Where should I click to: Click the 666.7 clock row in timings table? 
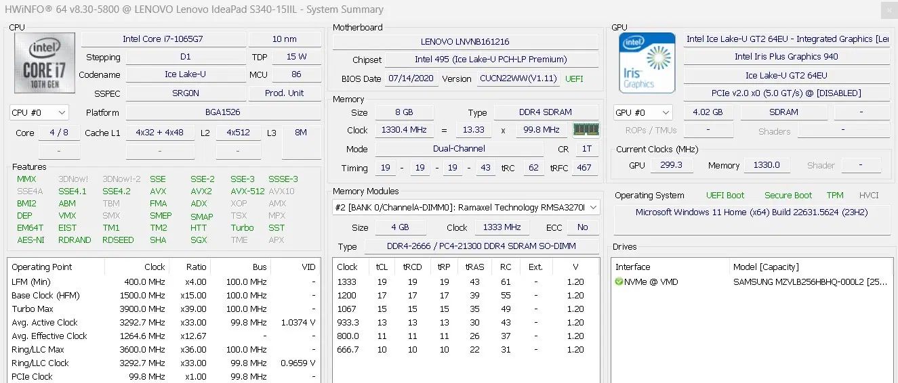pyautogui.click(x=465, y=349)
